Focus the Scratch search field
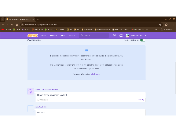176x132 pixels. click(x=94, y=35)
